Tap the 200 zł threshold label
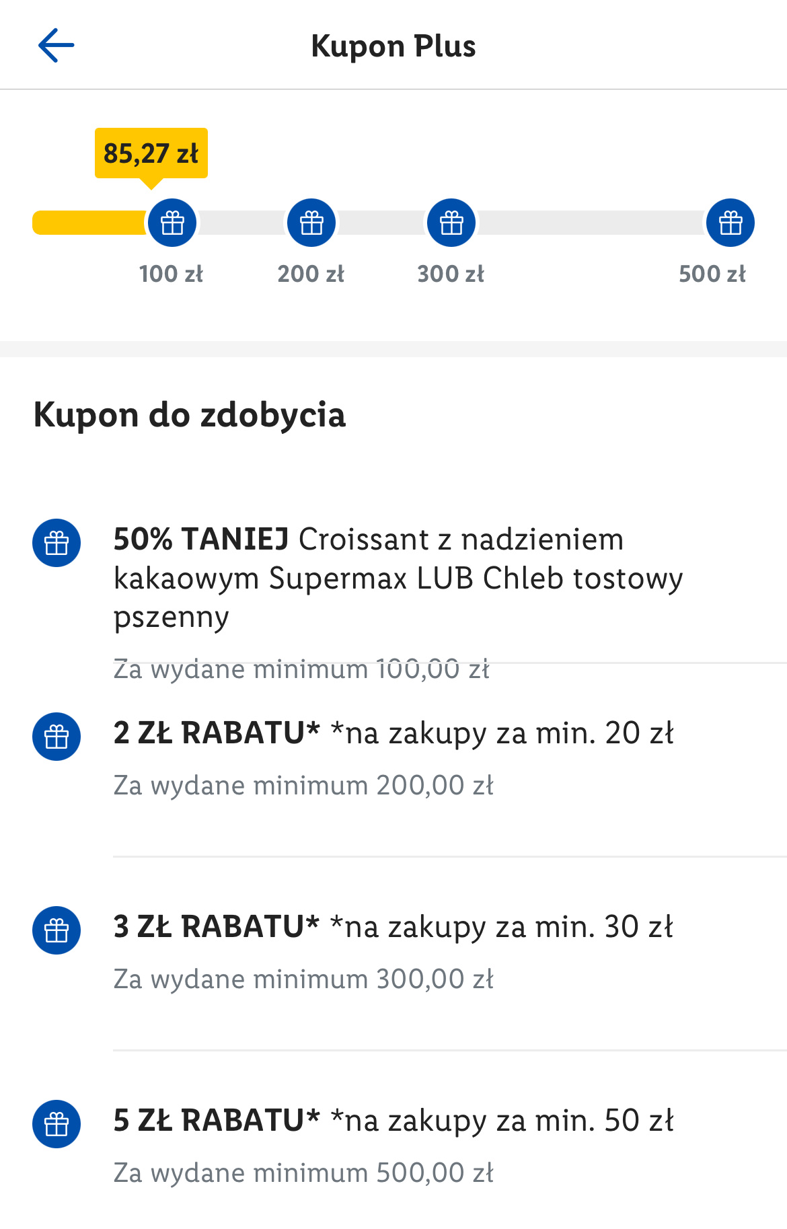 311,274
